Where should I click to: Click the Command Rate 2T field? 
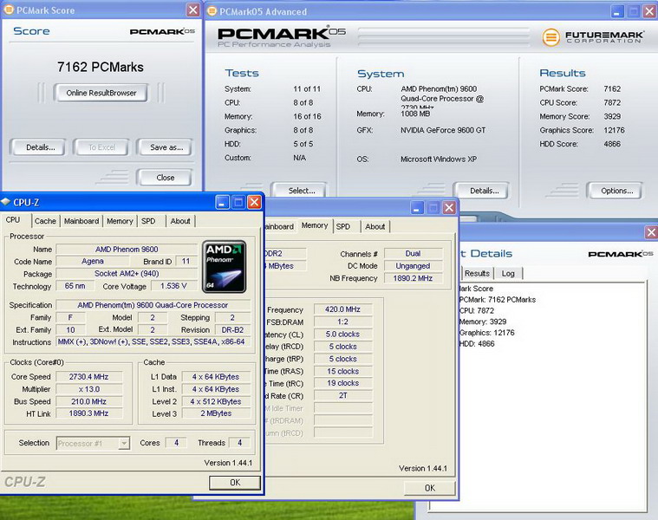[342, 395]
